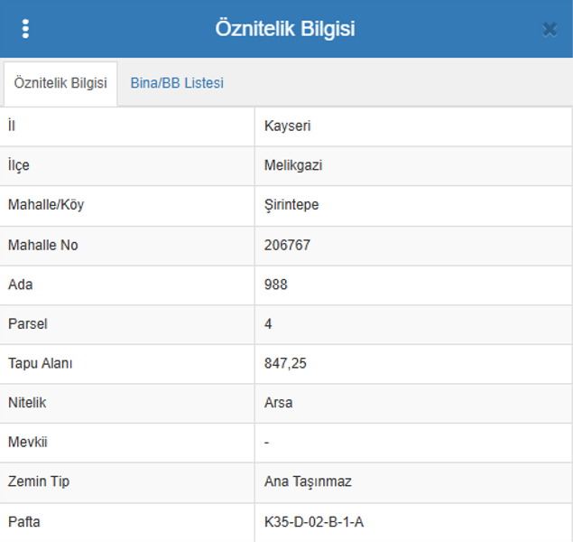The width and height of the screenshot is (573, 542).
Task: Click the Şirintepe neighborhood value
Action: click(x=291, y=205)
